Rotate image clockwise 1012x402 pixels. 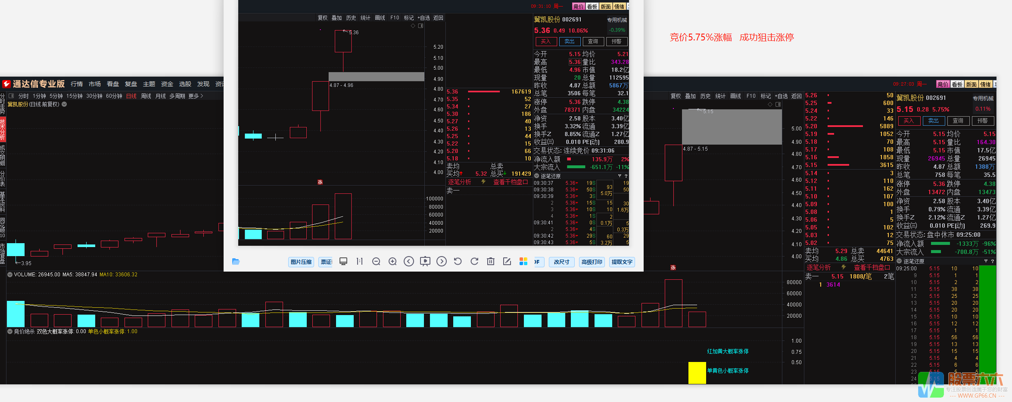tap(474, 261)
